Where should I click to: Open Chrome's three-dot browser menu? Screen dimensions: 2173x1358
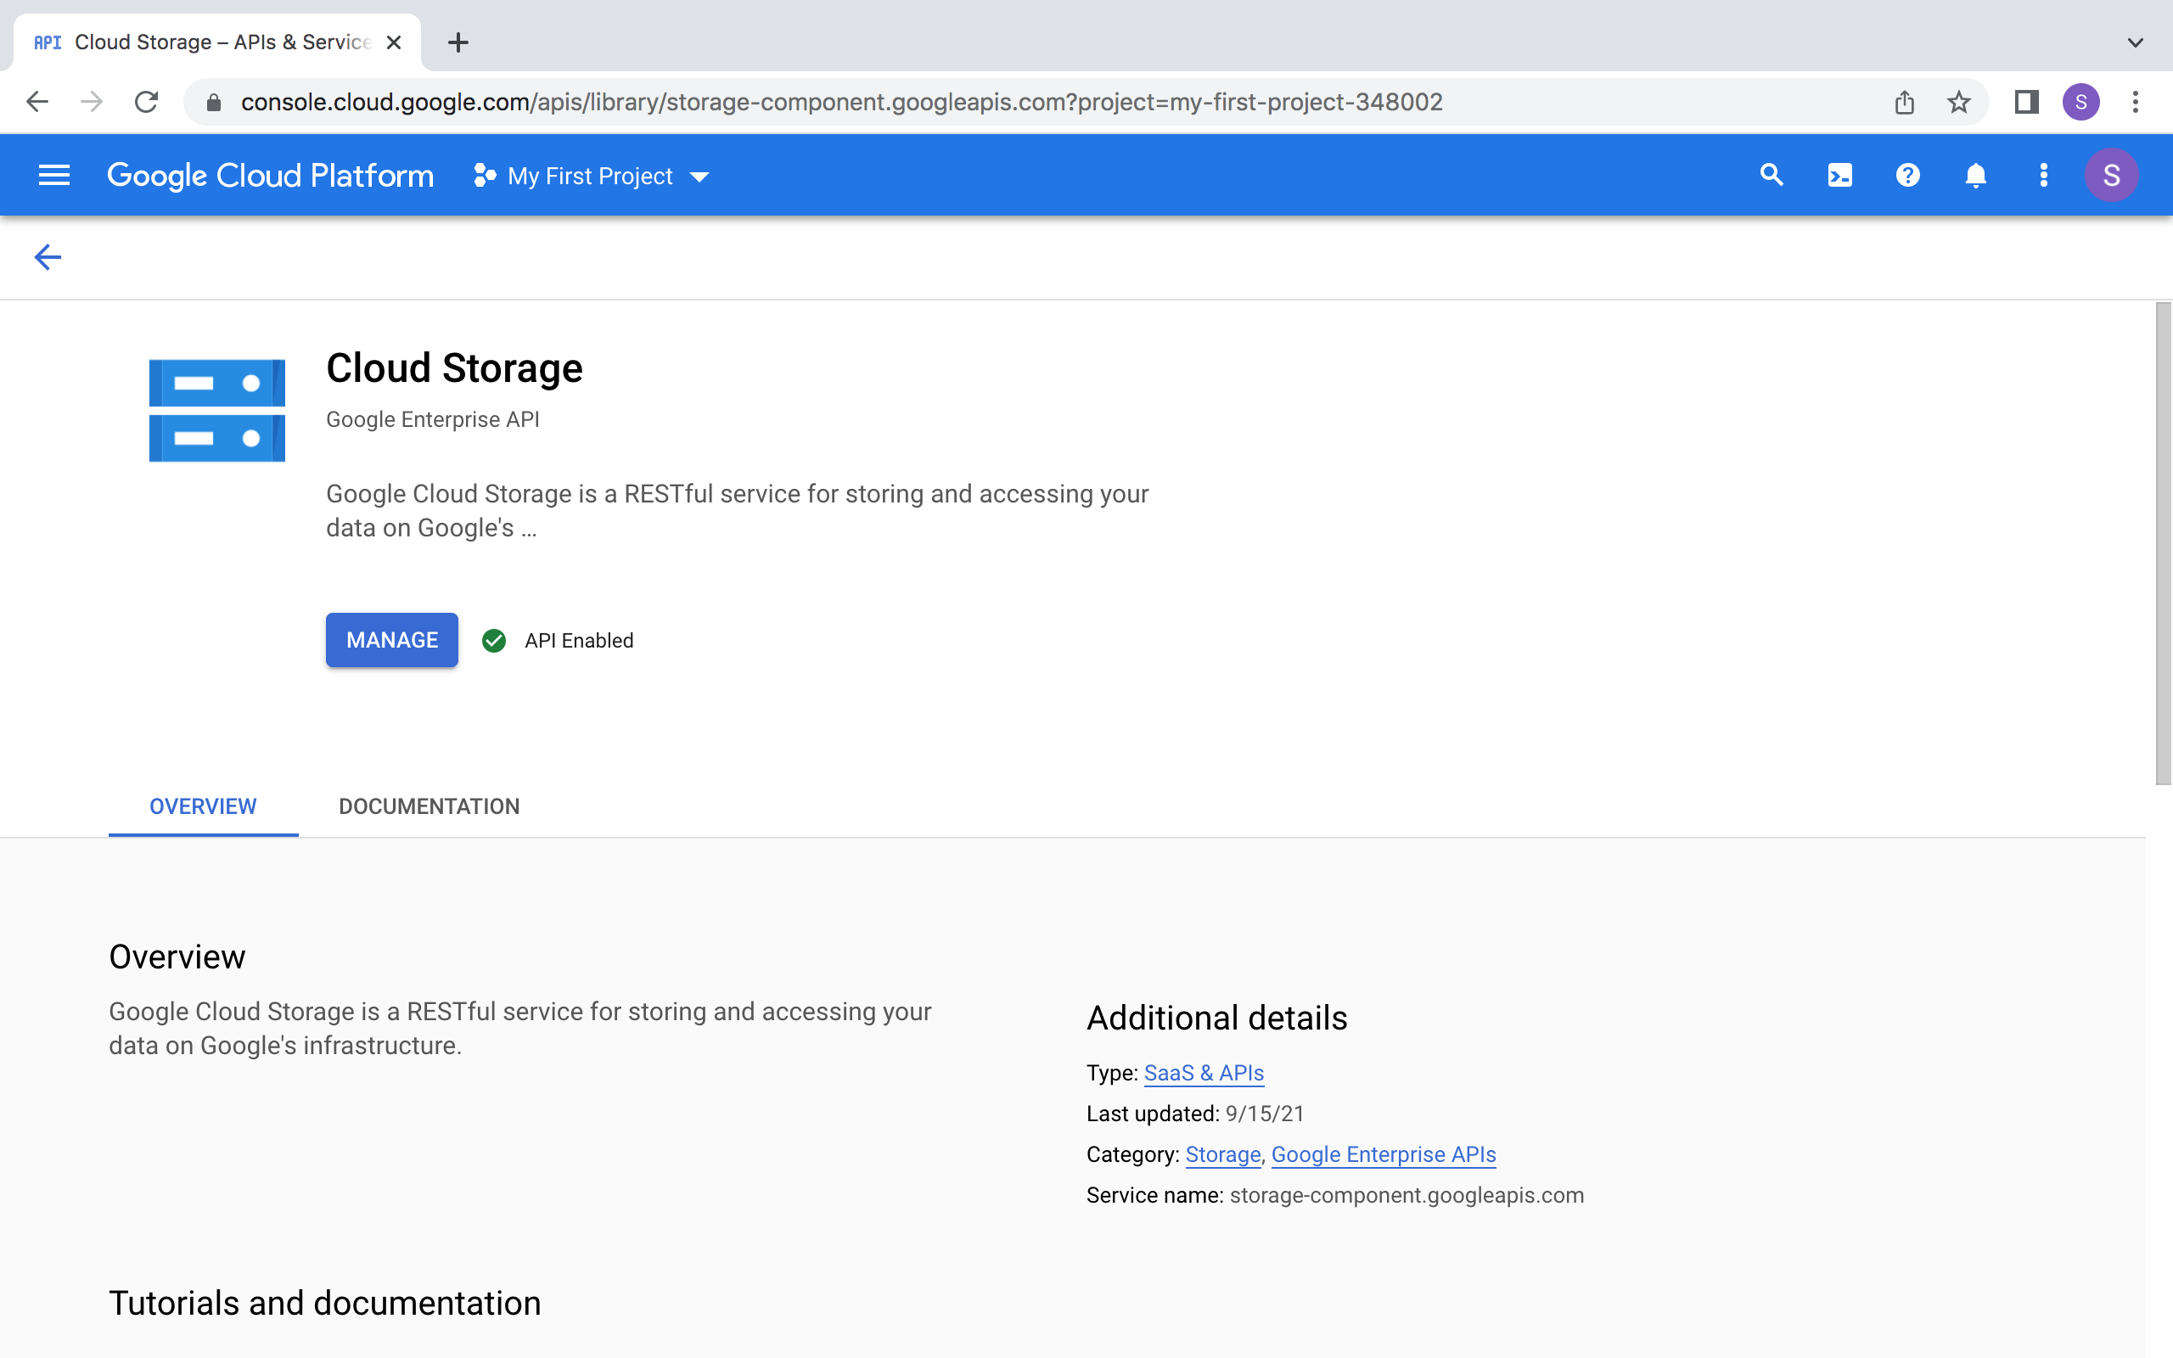coord(2136,103)
